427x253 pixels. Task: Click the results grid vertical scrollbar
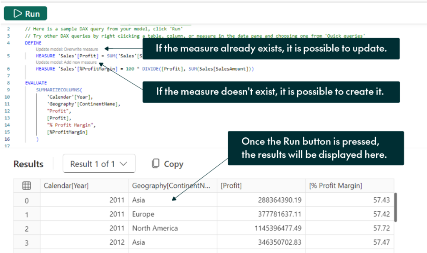click(396, 207)
